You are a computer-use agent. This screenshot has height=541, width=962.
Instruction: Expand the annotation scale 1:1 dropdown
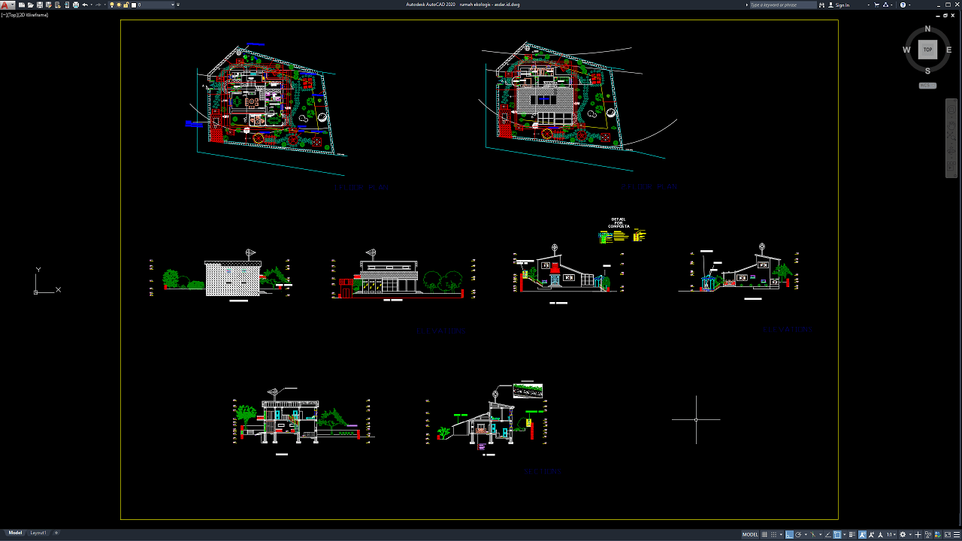click(891, 534)
